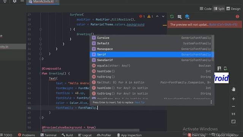Click the completion popup scrollbar
The width and height of the screenshot is (243, 137).
[213, 48]
